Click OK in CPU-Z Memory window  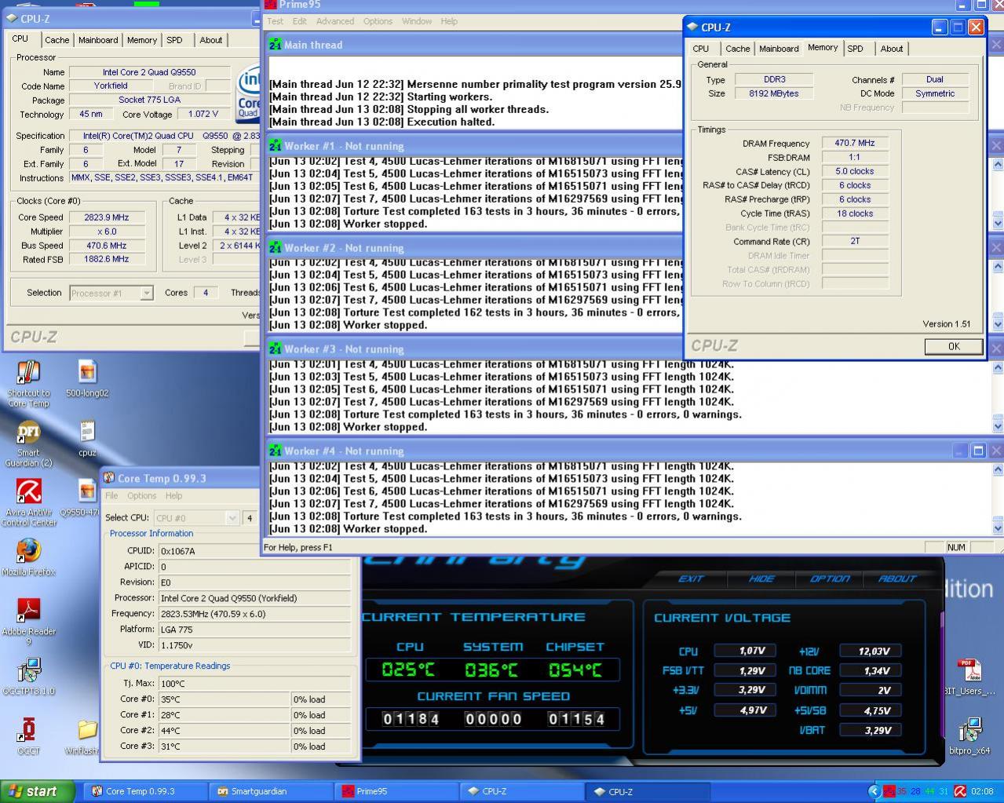pyautogui.click(x=953, y=346)
